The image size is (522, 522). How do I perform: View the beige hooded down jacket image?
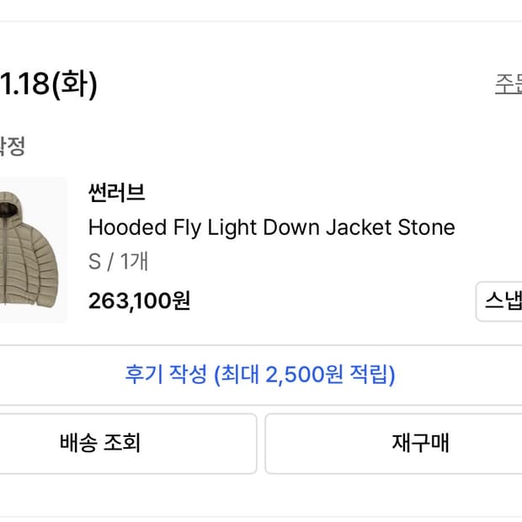click(32, 250)
